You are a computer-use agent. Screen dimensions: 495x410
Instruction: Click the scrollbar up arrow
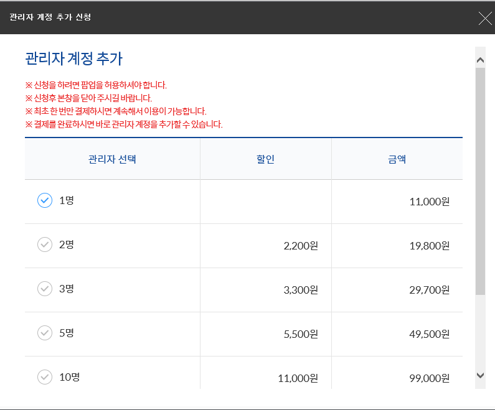point(480,60)
